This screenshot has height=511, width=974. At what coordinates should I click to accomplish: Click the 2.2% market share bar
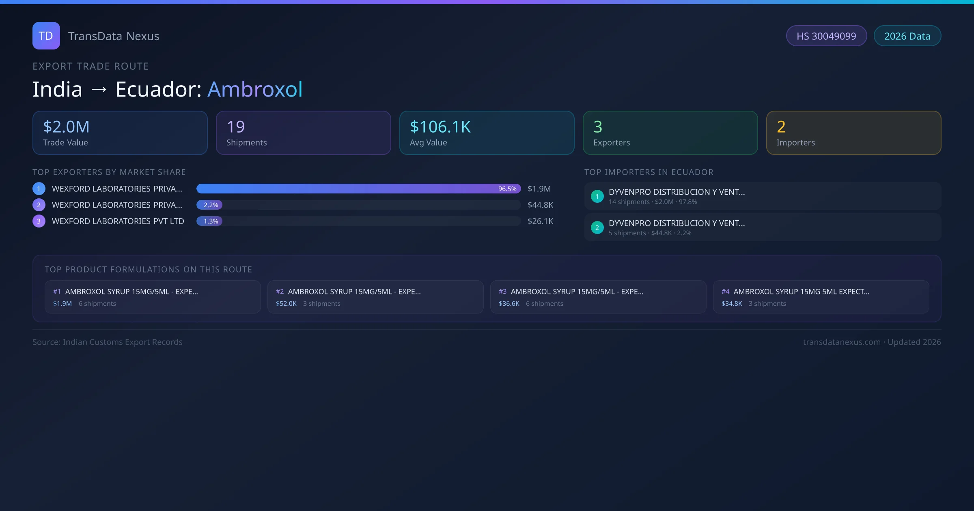(209, 205)
